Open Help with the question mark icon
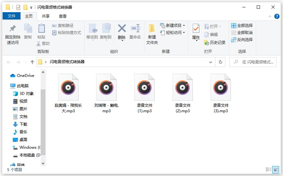 click(277, 16)
